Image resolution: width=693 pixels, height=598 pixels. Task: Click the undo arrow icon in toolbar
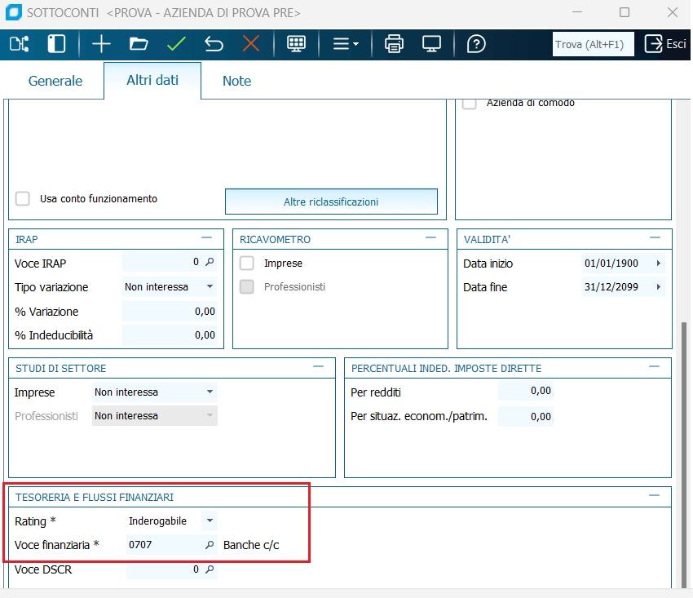214,44
